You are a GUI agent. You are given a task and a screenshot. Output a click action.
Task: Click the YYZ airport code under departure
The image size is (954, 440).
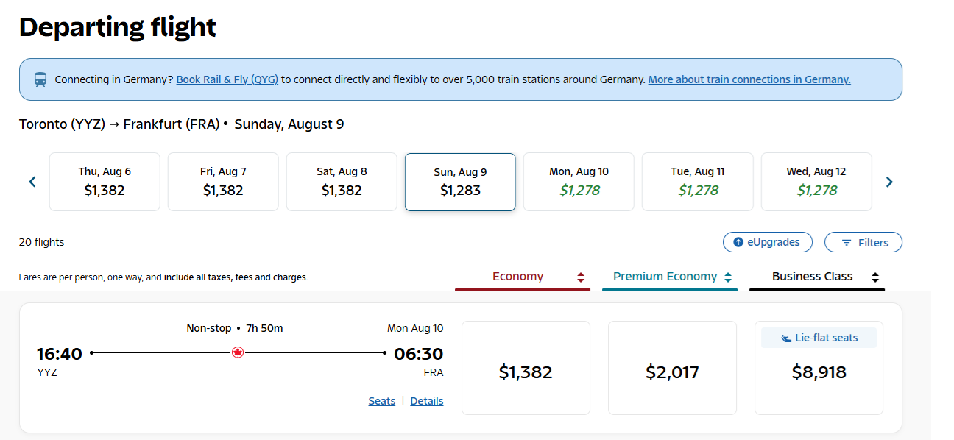pyautogui.click(x=47, y=372)
